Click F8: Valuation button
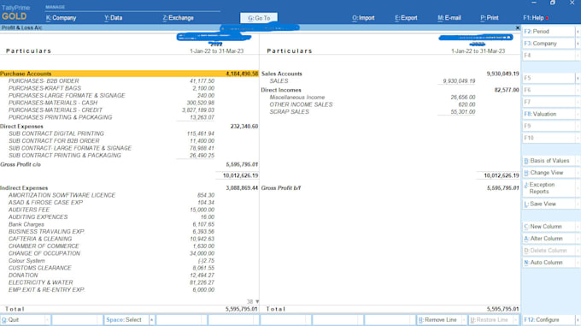581x326 pixels. 549,114
